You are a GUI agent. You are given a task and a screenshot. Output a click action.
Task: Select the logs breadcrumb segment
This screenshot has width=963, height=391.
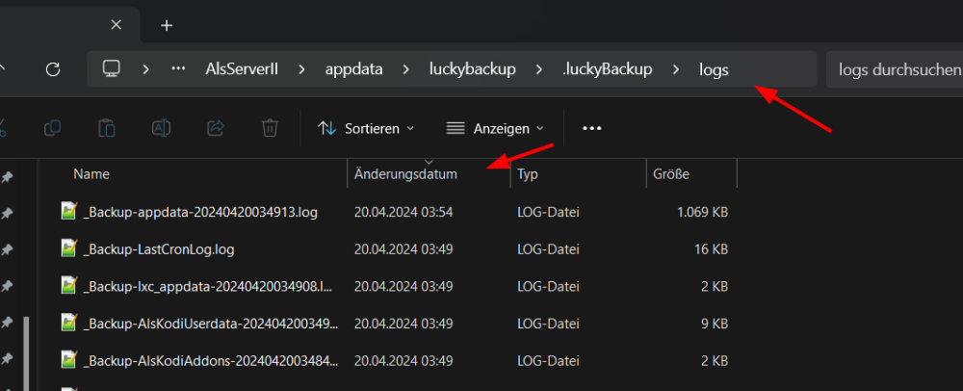pos(714,70)
